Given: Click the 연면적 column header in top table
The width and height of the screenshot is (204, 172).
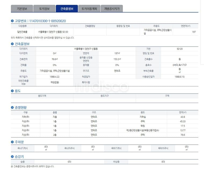Looking at the screenshot, I should [x=185, y=26].
